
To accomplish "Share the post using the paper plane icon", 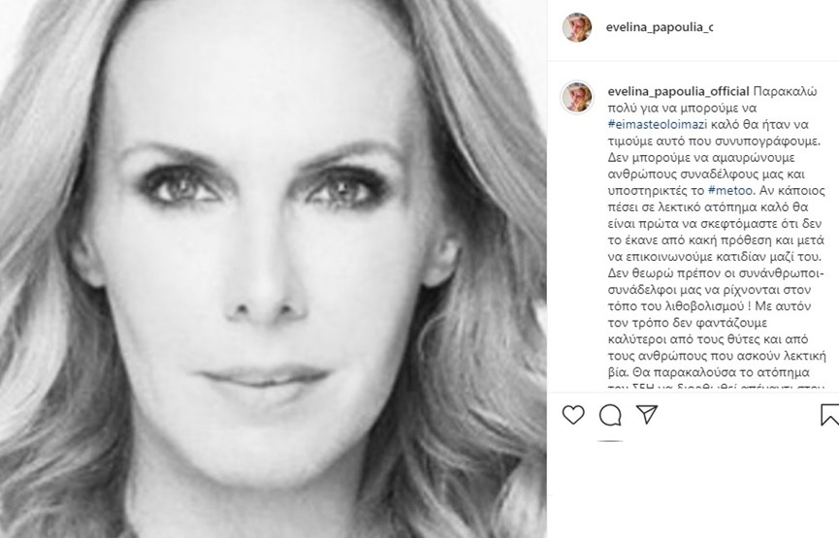I will tap(646, 415).
